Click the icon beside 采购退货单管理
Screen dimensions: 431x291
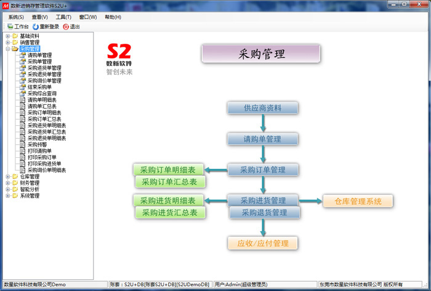click(23, 75)
